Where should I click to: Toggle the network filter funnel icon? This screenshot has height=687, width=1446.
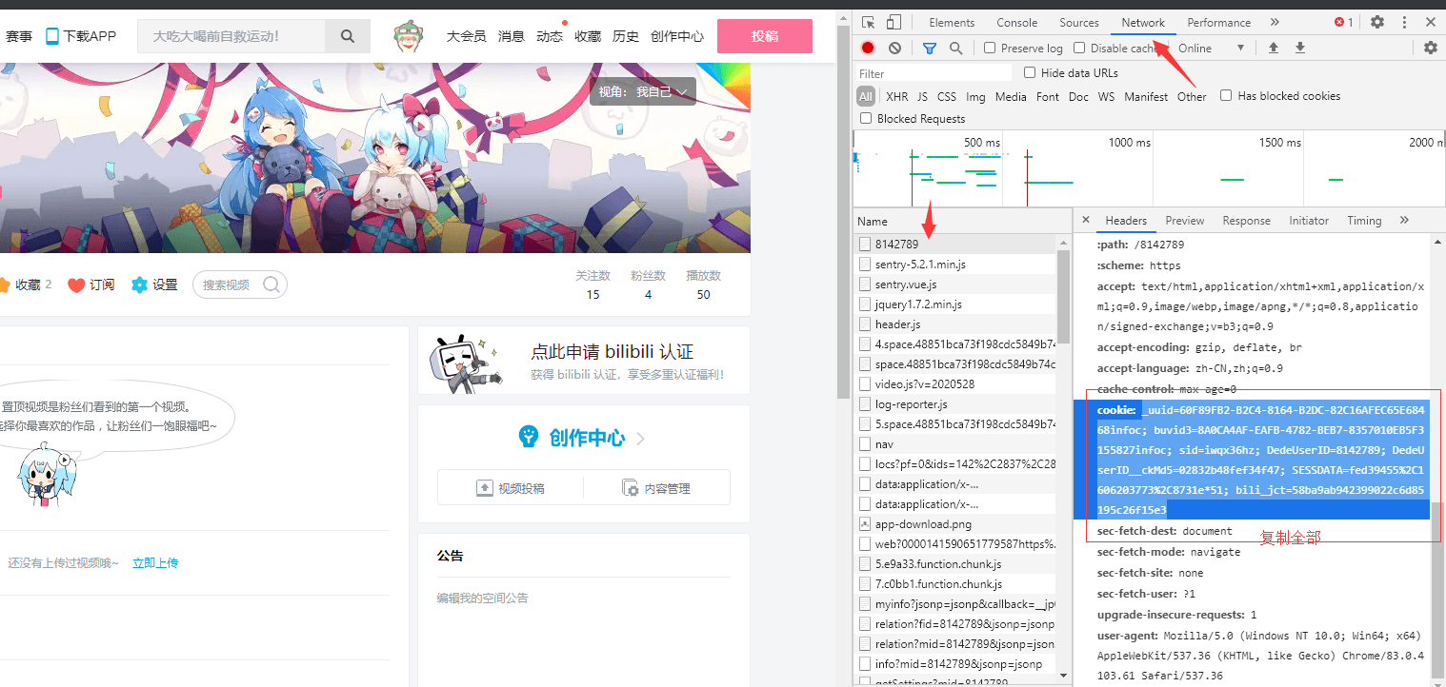pos(930,48)
